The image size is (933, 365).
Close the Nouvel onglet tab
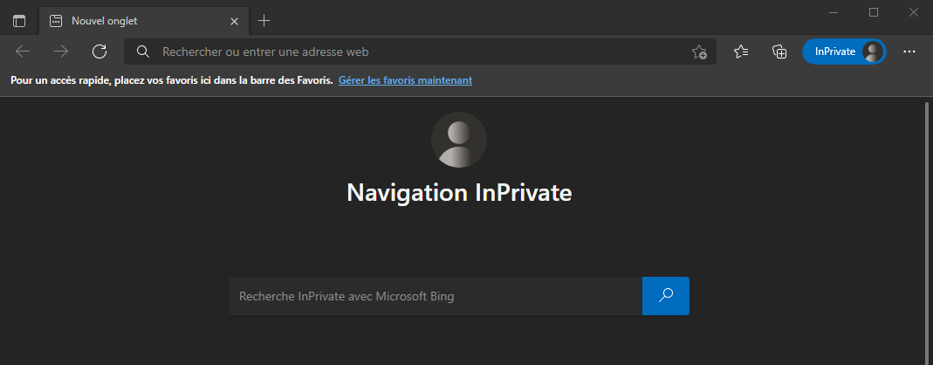point(234,22)
